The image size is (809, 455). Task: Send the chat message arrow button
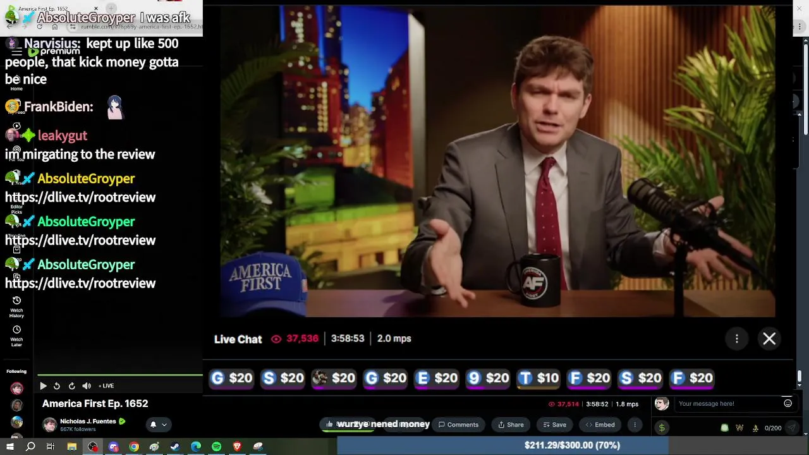click(x=791, y=428)
